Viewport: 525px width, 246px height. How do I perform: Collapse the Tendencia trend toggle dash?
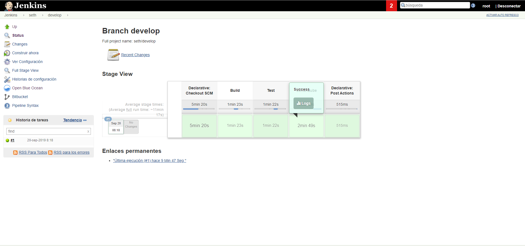coord(85,120)
